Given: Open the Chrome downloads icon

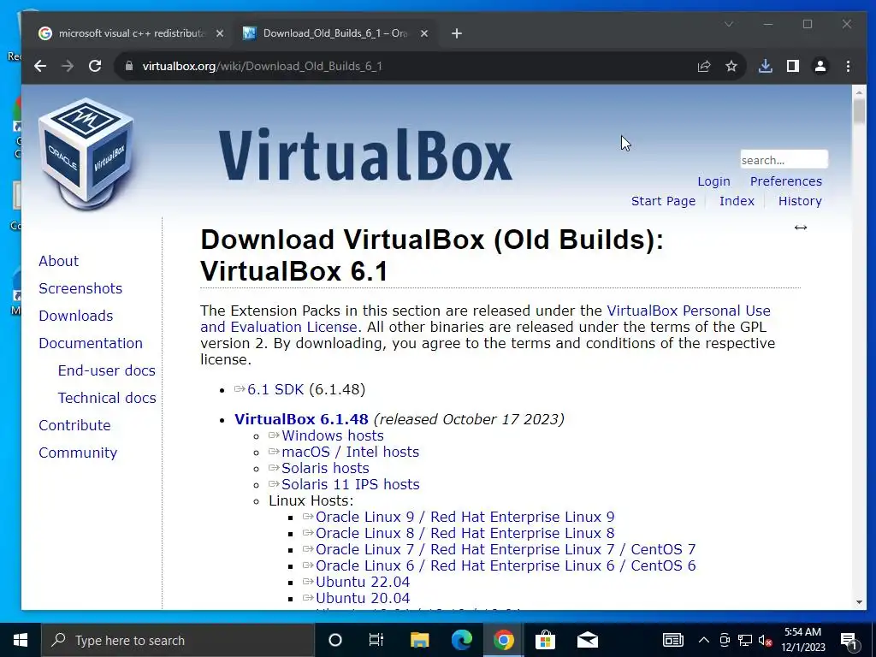Looking at the screenshot, I should click(x=766, y=66).
